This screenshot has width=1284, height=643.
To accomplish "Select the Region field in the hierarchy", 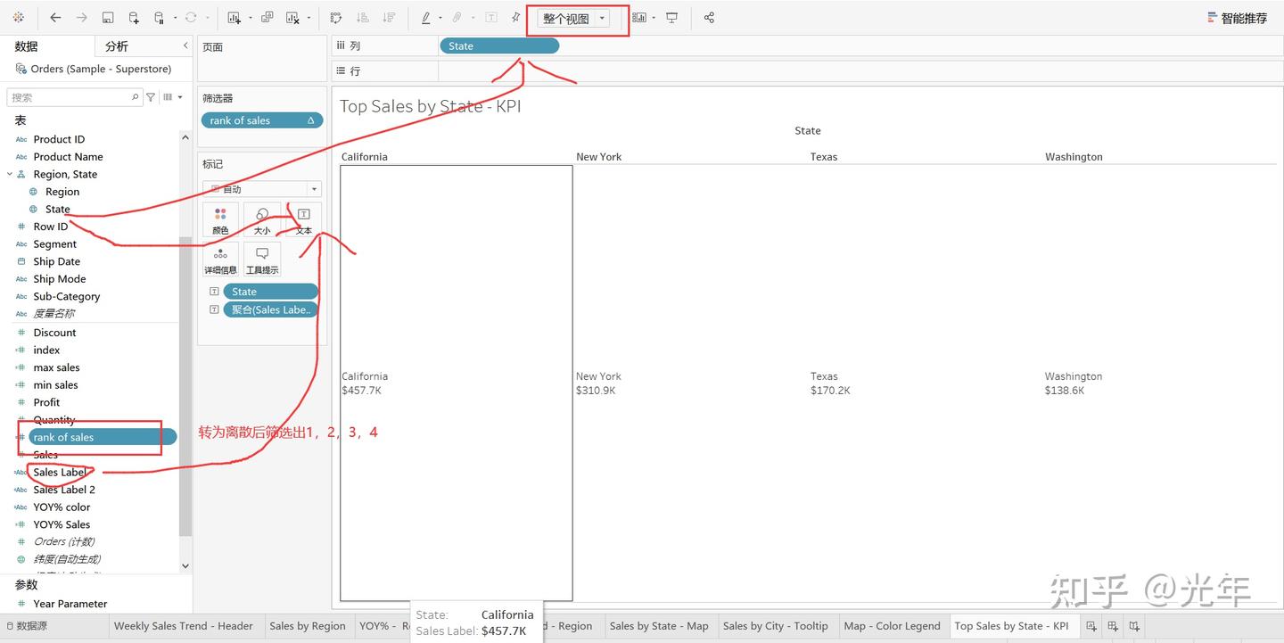I will point(62,192).
